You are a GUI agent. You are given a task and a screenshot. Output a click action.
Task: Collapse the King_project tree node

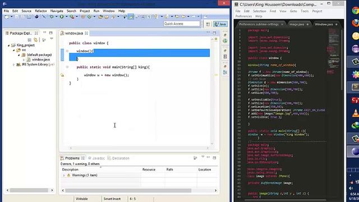click(9, 45)
